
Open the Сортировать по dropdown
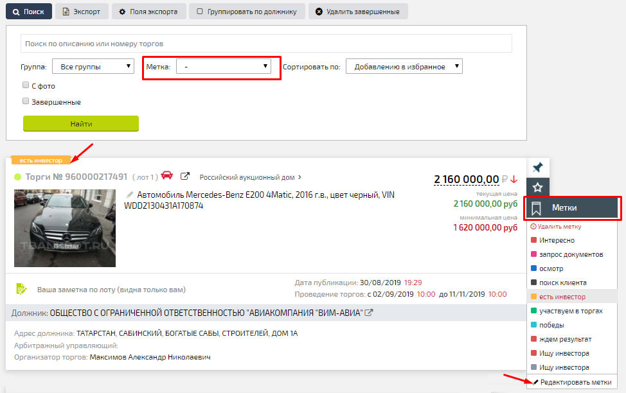pos(404,67)
